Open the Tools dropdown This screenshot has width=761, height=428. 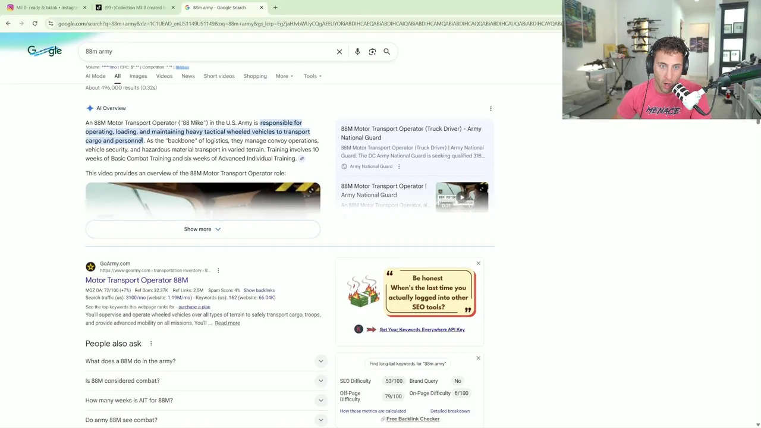[x=313, y=76]
